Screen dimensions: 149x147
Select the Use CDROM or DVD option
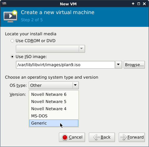(x=12, y=41)
